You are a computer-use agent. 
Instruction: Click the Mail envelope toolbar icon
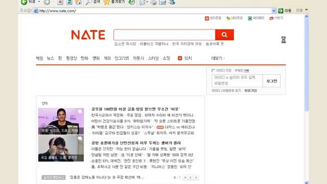[x=143, y=2]
